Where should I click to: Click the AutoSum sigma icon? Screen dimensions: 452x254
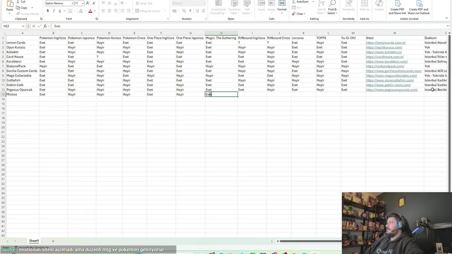click(294, 2)
